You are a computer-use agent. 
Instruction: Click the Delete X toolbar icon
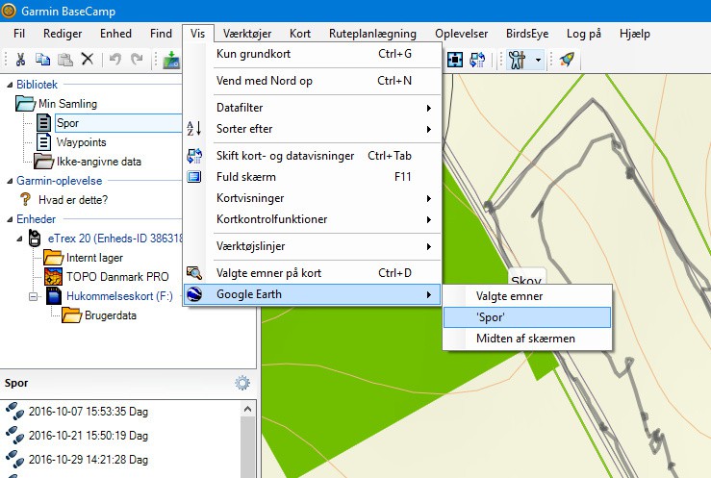pos(87,59)
